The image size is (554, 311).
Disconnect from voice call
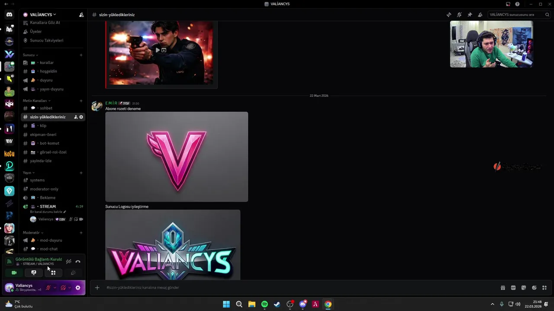[78, 261]
